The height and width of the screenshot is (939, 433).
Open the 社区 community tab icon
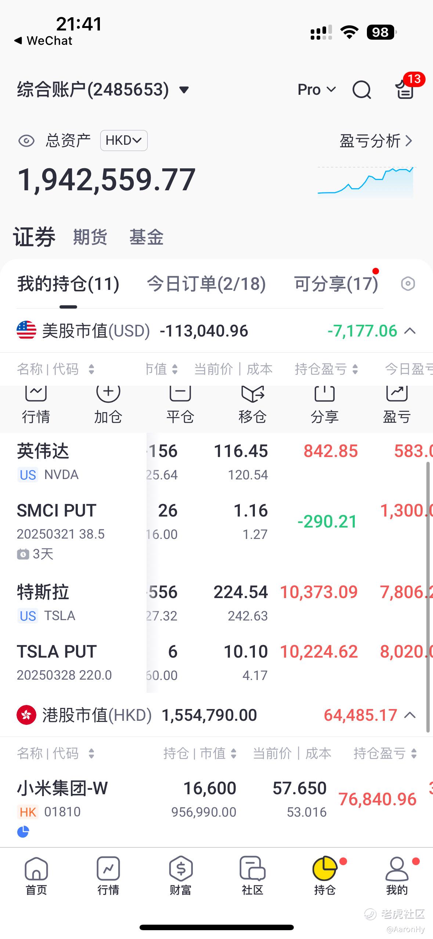click(252, 875)
